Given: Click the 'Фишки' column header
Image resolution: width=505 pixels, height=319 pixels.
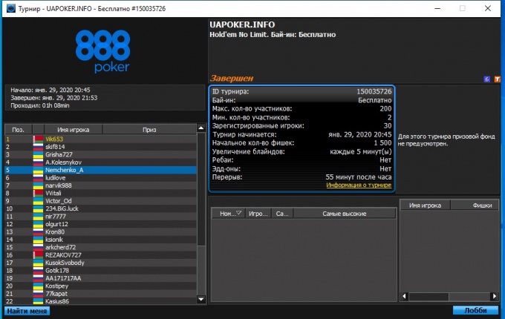Looking at the screenshot, I should point(475,205).
